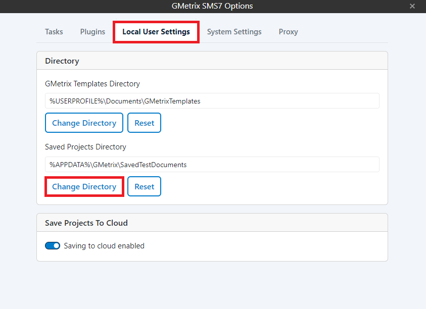Click the Saved Projects Directory label
The height and width of the screenshot is (309, 426).
tap(85, 147)
